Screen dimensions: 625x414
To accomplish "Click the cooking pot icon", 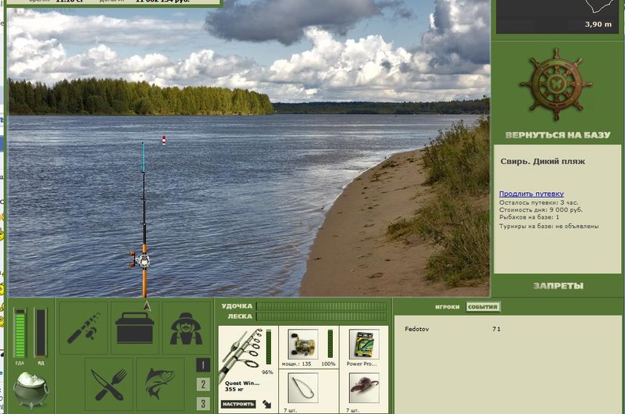I will pos(30,390).
